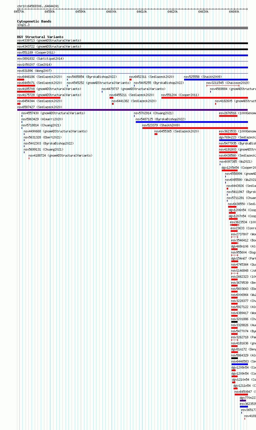Viewport: 256px width, 430px height.
Task: Click nsv6455365 (Sedlazeck2020) label
Action: pyautogui.click(x=177, y=131)
